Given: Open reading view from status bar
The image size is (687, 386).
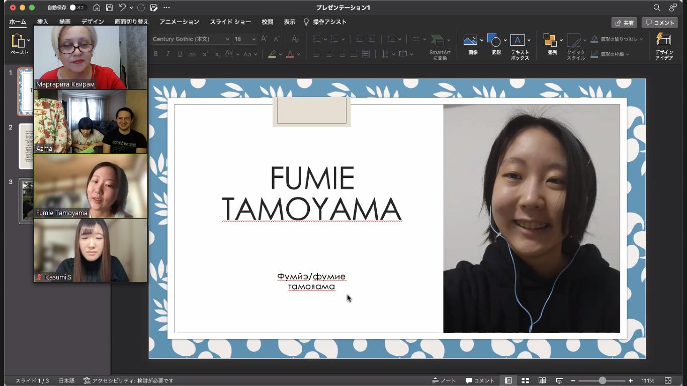Looking at the screenshot, I should click(x=542, y=380).
